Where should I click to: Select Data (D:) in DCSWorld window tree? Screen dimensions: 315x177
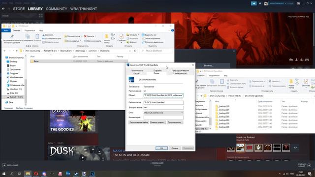point(14,93)
